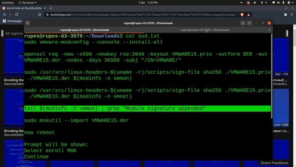Click the bookmark icon in browser toolbar
Viewport: 296px width, 167px height.
(x=39, y=14)
